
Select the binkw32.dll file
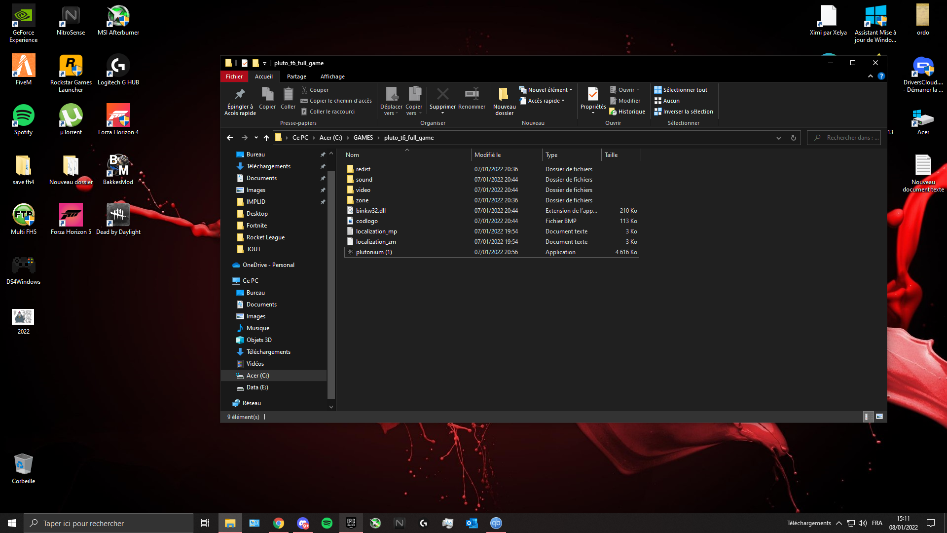[491, 211]
